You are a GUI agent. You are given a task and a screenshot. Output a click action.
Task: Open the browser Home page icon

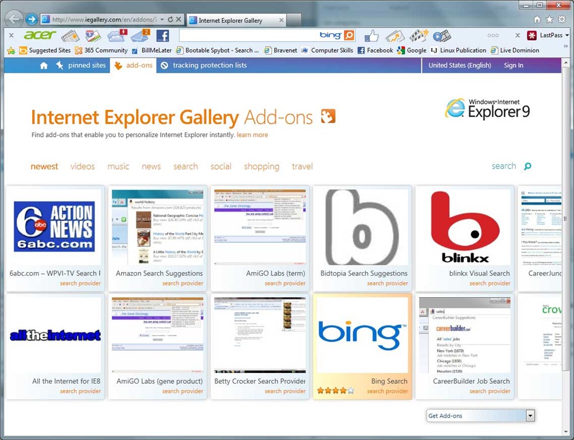(537, 19)
